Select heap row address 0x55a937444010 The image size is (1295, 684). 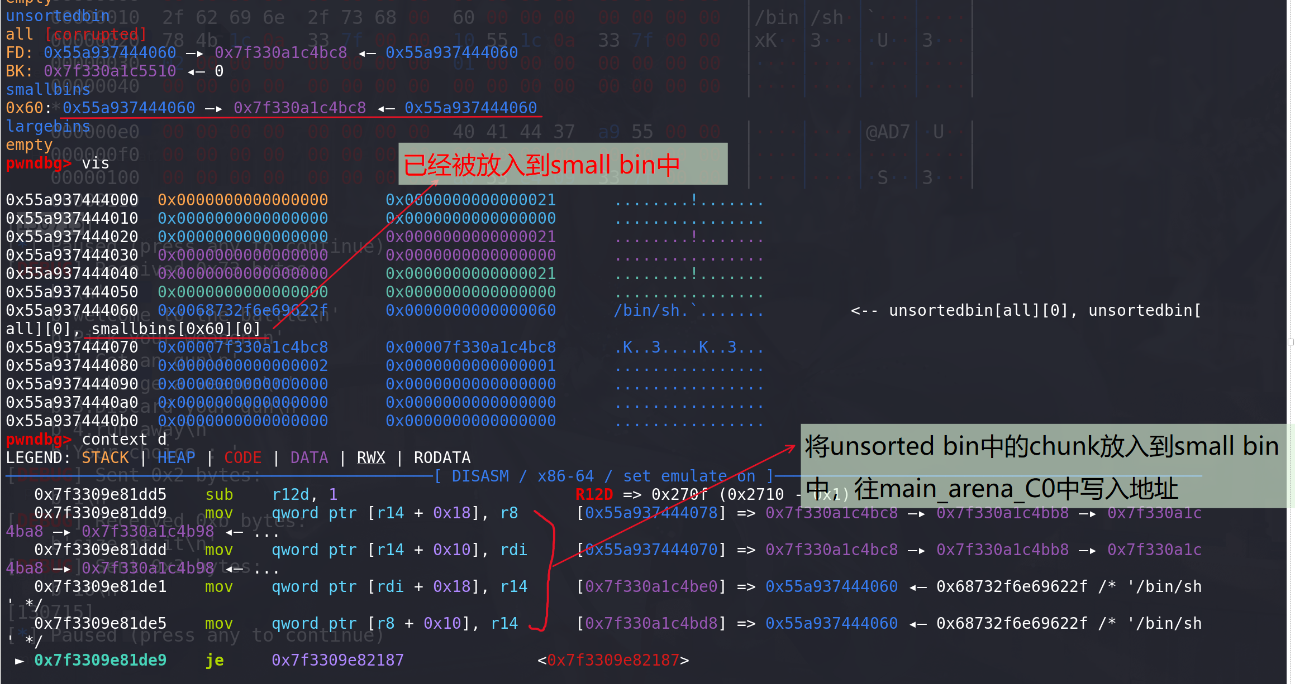72,218
